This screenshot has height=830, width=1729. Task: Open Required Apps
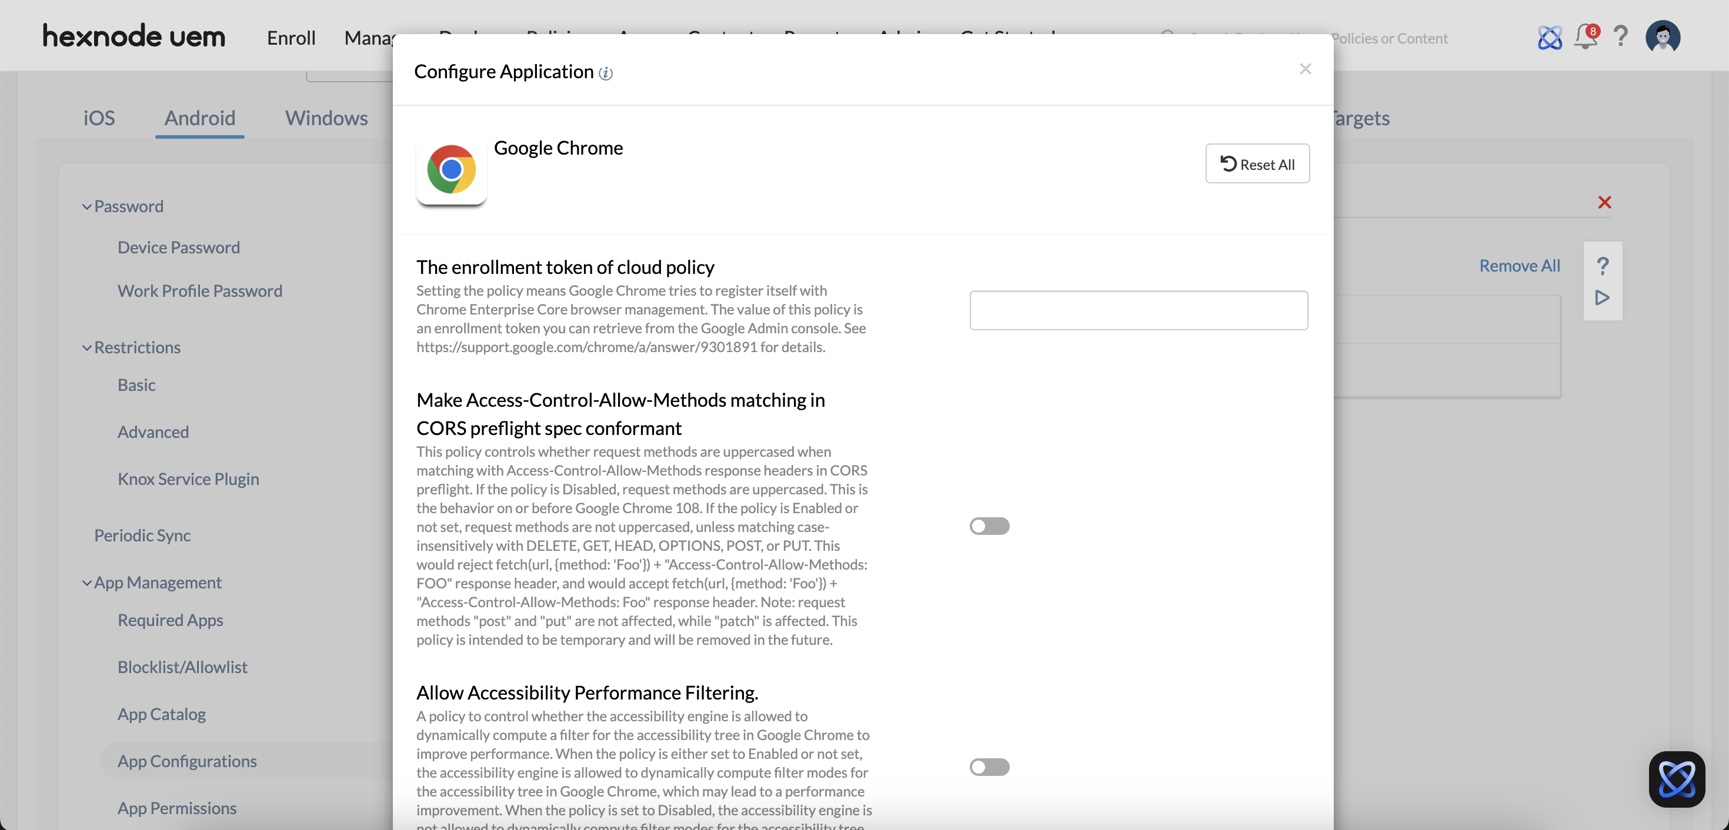pyautogui.click(x=171, y=620)
